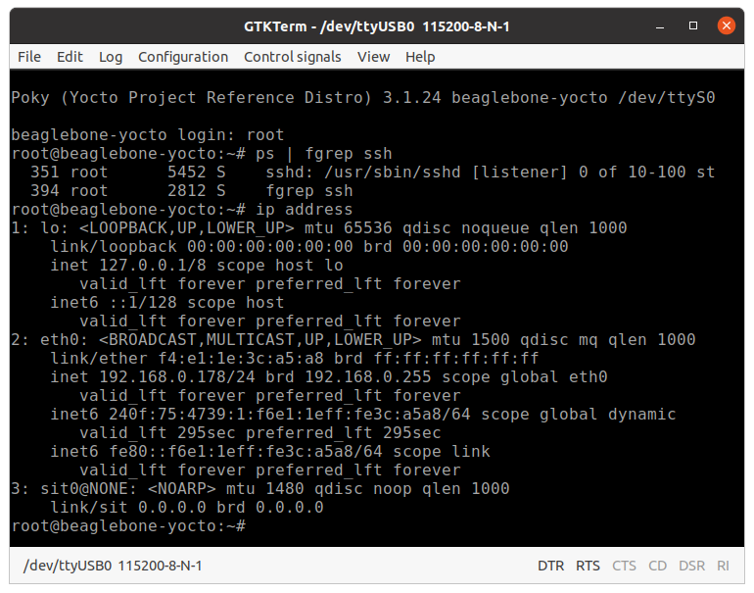Click the RTS signal indicator

tap(588, 566)
